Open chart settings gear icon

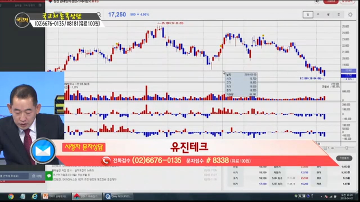350,15
